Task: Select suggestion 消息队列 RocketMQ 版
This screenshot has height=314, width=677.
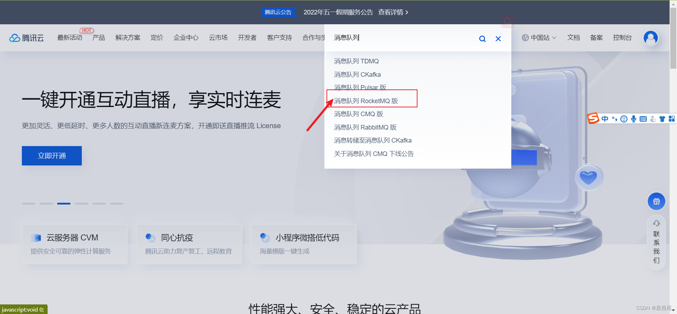Action: pyautogui.click(x=366, y=101)
